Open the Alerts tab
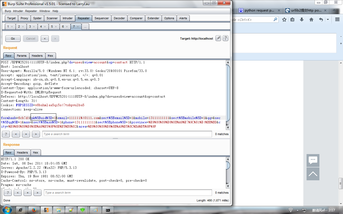Screen dimensions: 343x214 [183, 18]
